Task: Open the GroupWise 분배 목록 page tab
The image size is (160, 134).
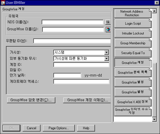Action: 133,72
